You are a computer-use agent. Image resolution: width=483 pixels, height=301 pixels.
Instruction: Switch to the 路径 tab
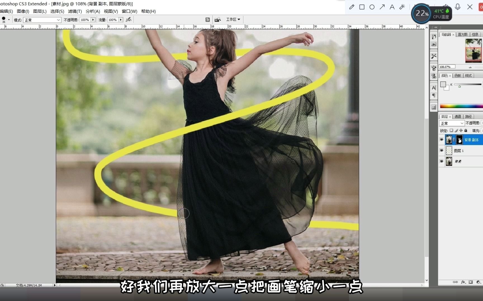(468, 116)
